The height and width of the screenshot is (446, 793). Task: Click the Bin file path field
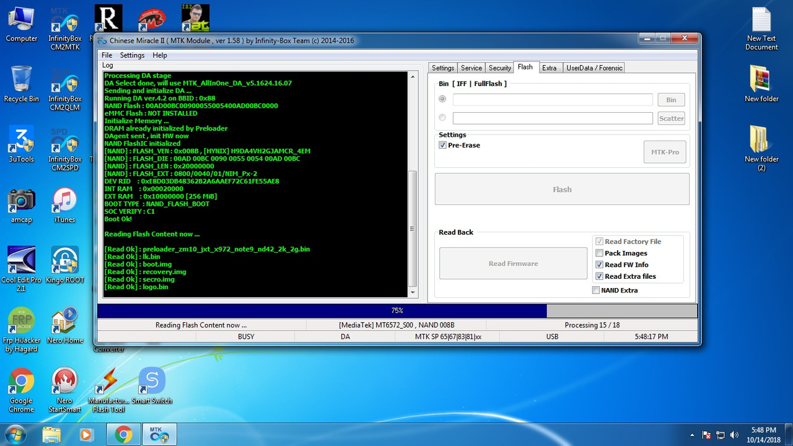[553, 100]
